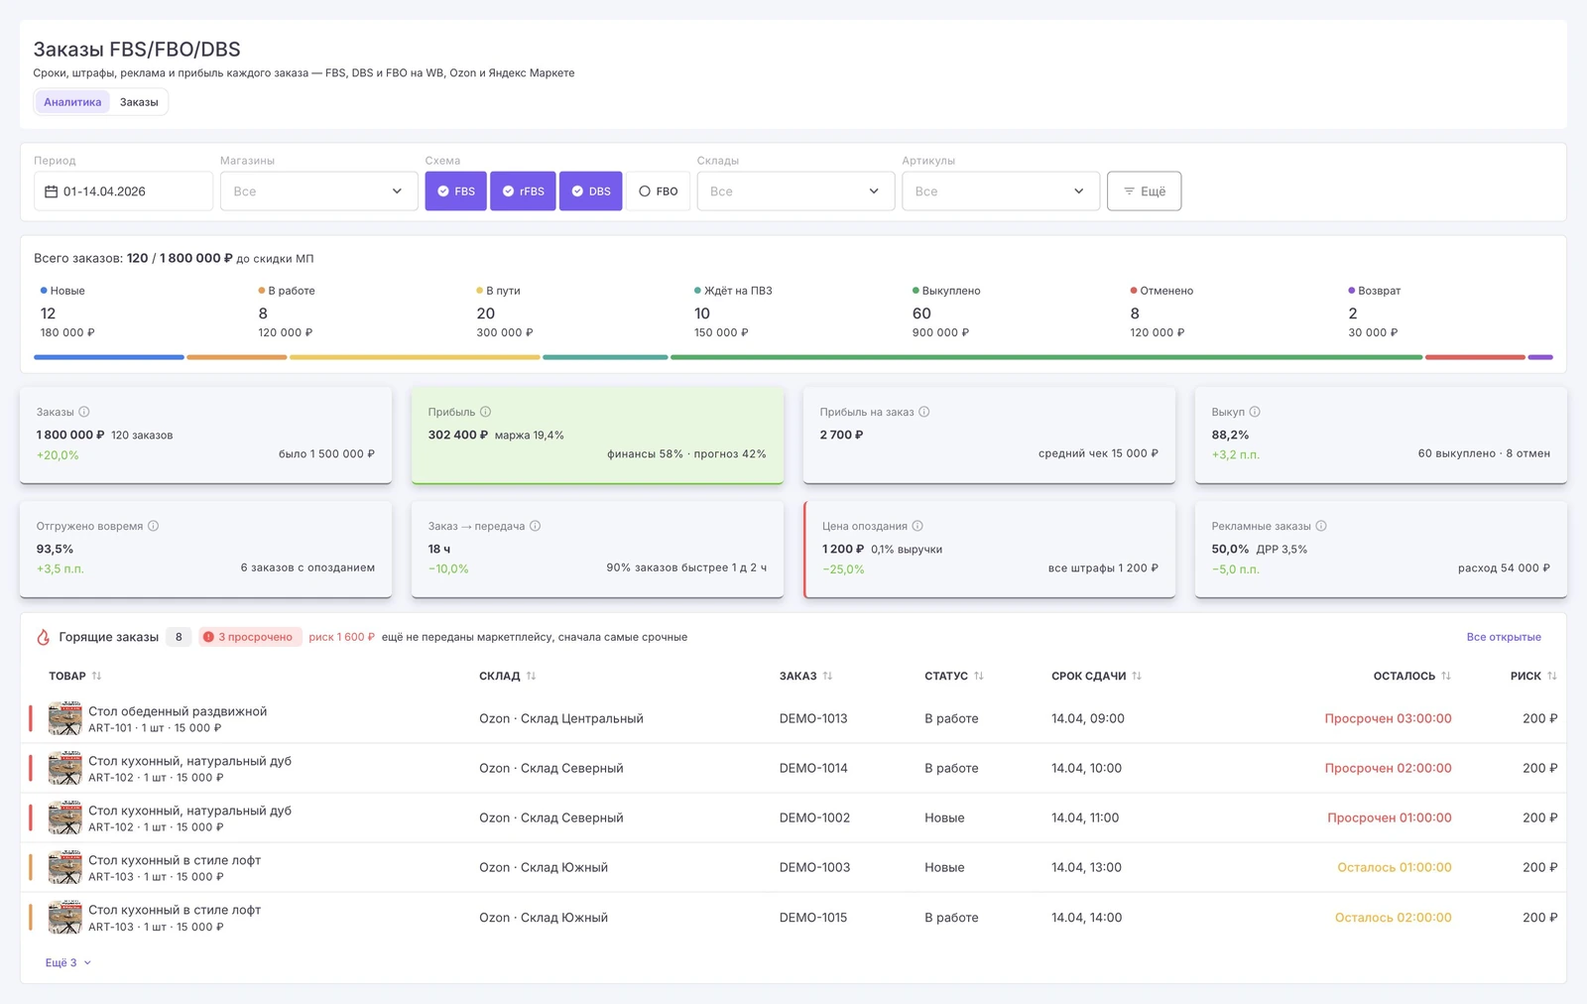This screenshot has width=1587, height=1004.
Task: Click info icon beside Рекламные заказы
Action: 1321,526
